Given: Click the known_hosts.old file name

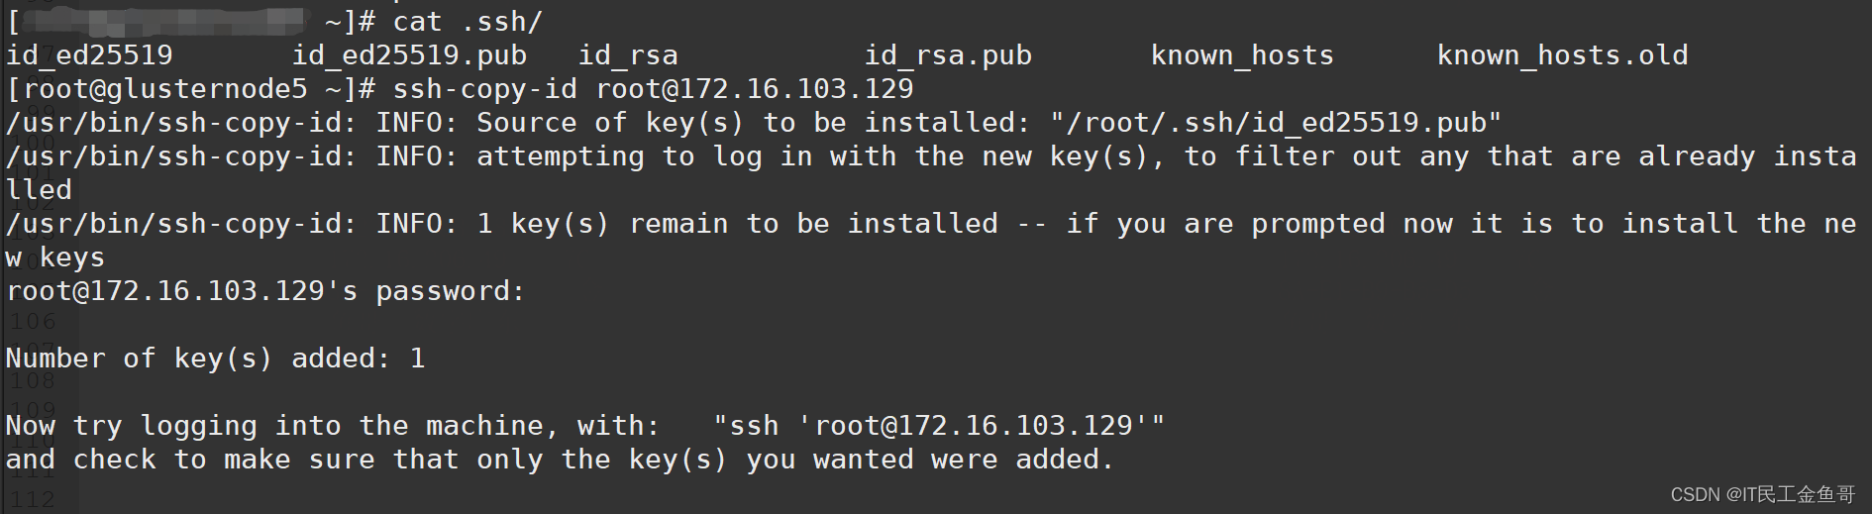Looking at the screenshot, I should click(x=1562, y=55).
